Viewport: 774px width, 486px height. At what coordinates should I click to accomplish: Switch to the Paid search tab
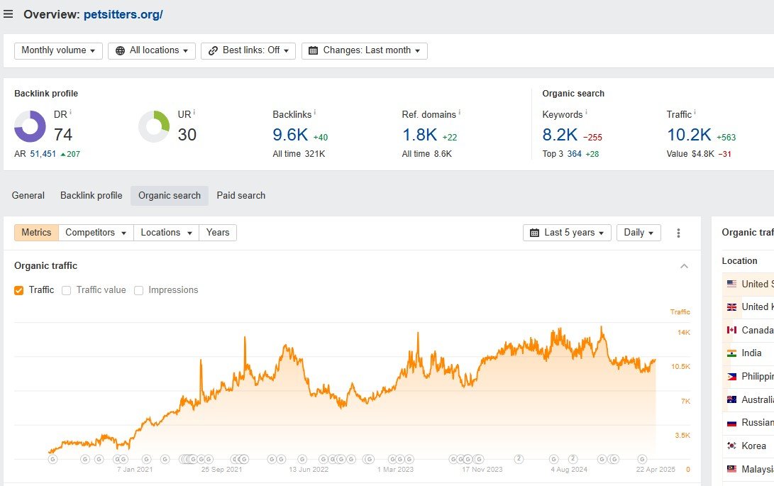tap(241, 196)
